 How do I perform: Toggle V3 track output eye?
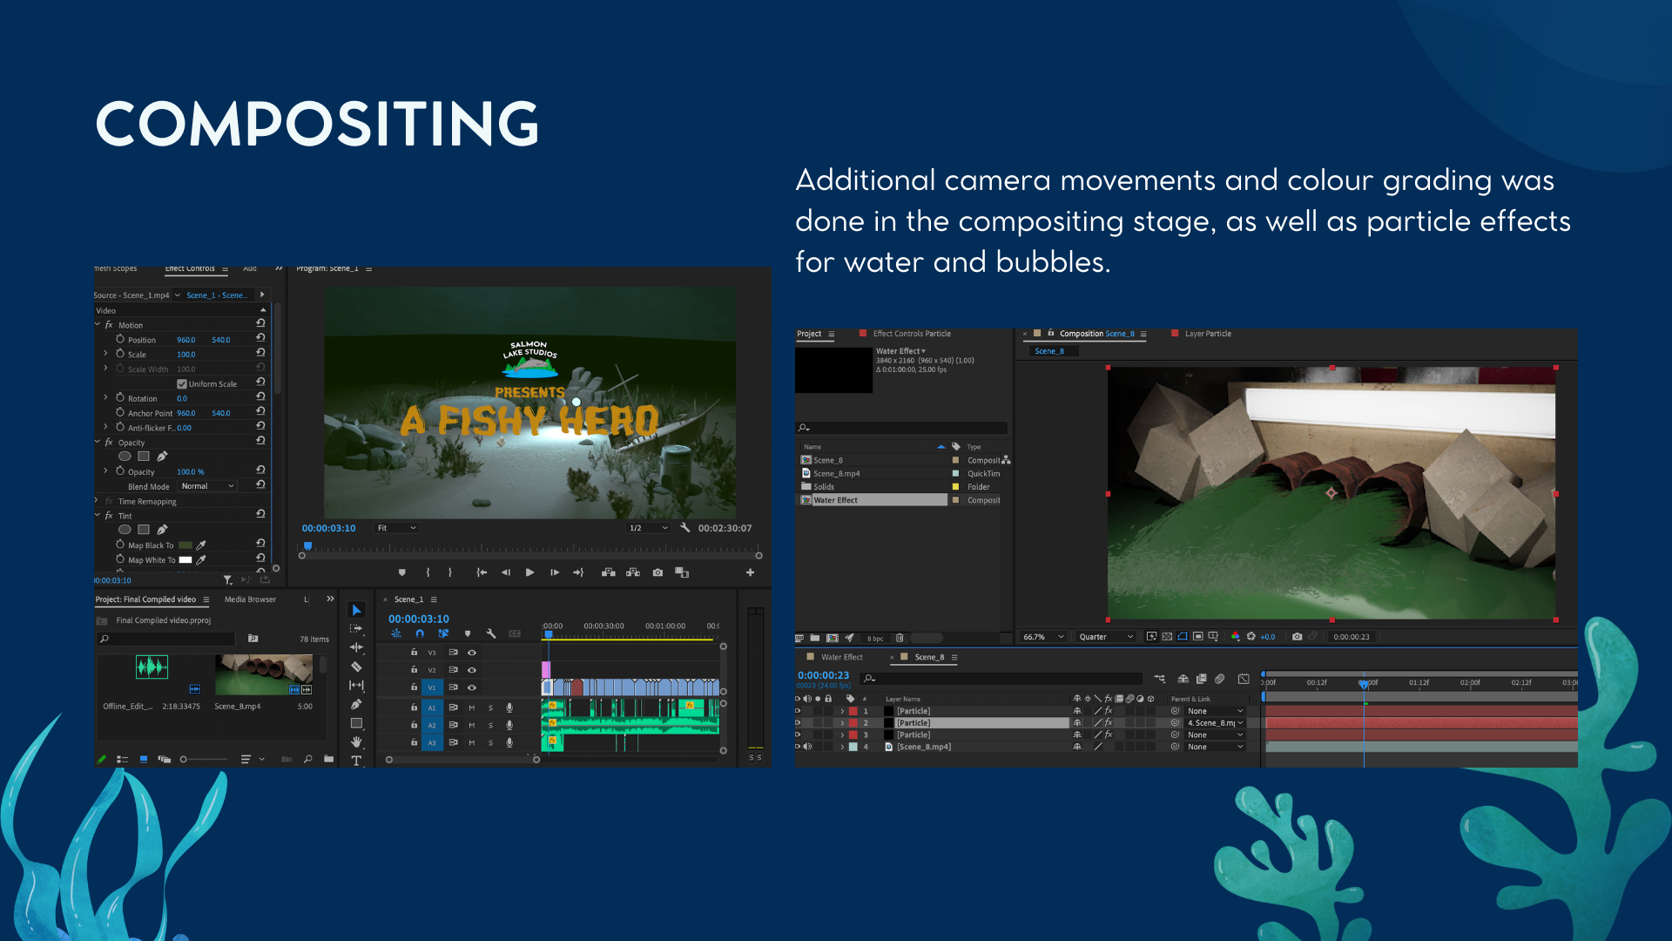click(x=472, y=653)
